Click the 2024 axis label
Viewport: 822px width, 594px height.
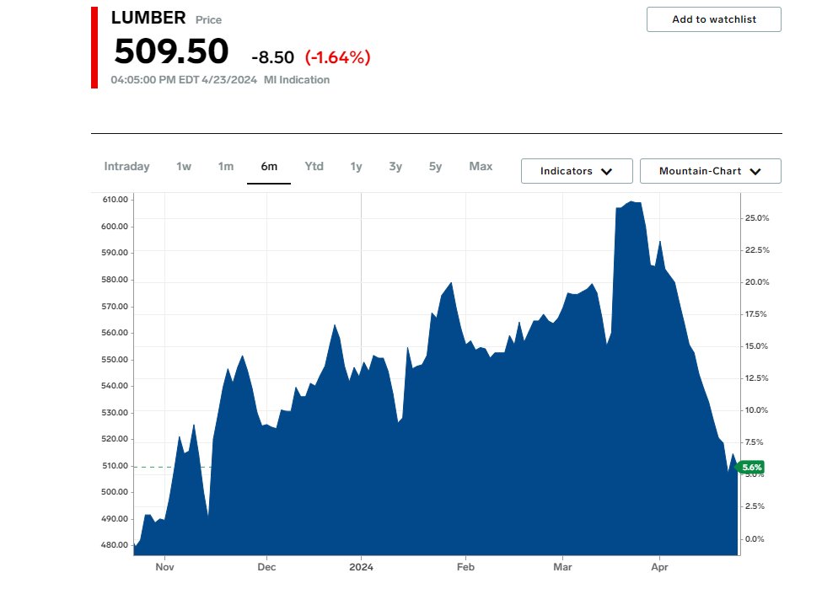361,567
